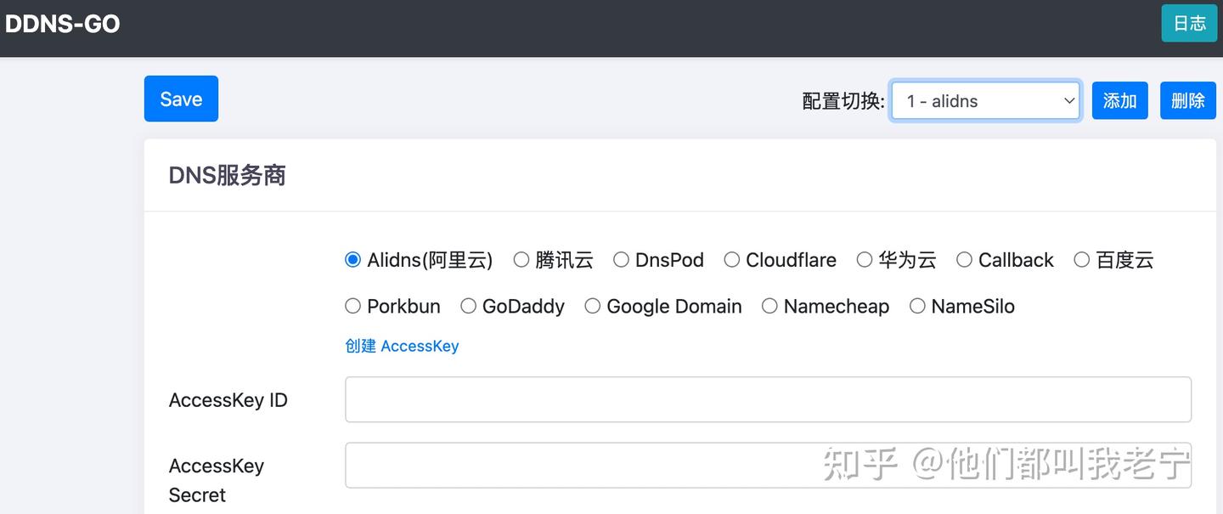
Task: Choose DnsPod as the DNS service
Action: pyautogui.click(x=621, y=260)
